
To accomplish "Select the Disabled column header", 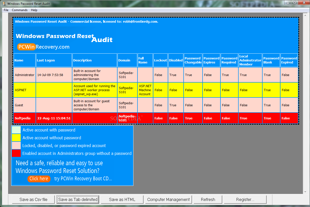I will tap(176, 60).
